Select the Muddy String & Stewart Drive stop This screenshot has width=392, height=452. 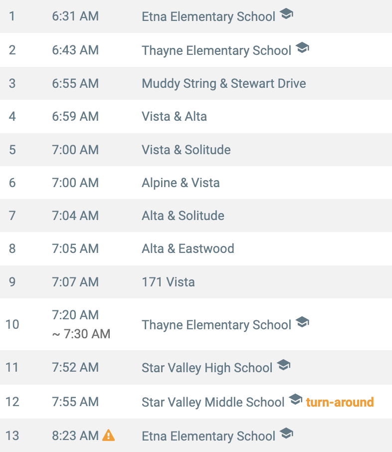click(x=196, y=83)
